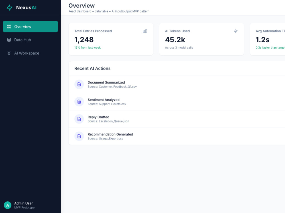Screen dimensions: 285x213
Task: Click the Total Entries Processed label
Action: click(93, 31)
